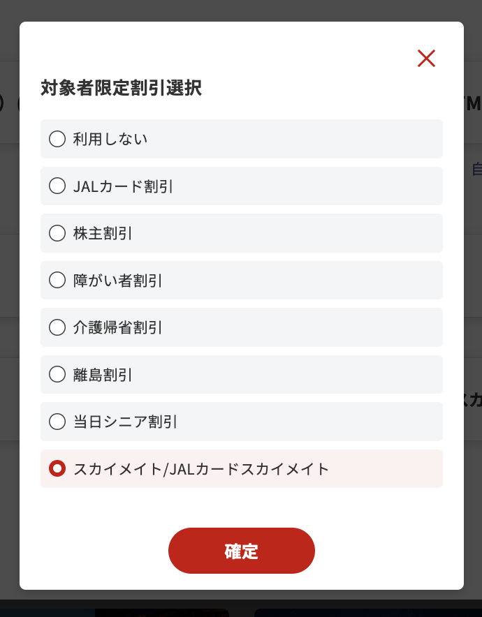
Task: Choose the JALカード割引 radio circle
Action: [57, 186]
